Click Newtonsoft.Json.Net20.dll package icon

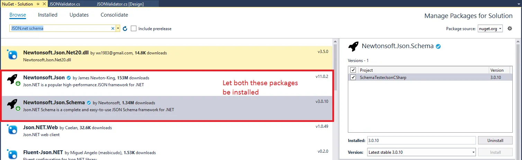click(x=12, y=54)
